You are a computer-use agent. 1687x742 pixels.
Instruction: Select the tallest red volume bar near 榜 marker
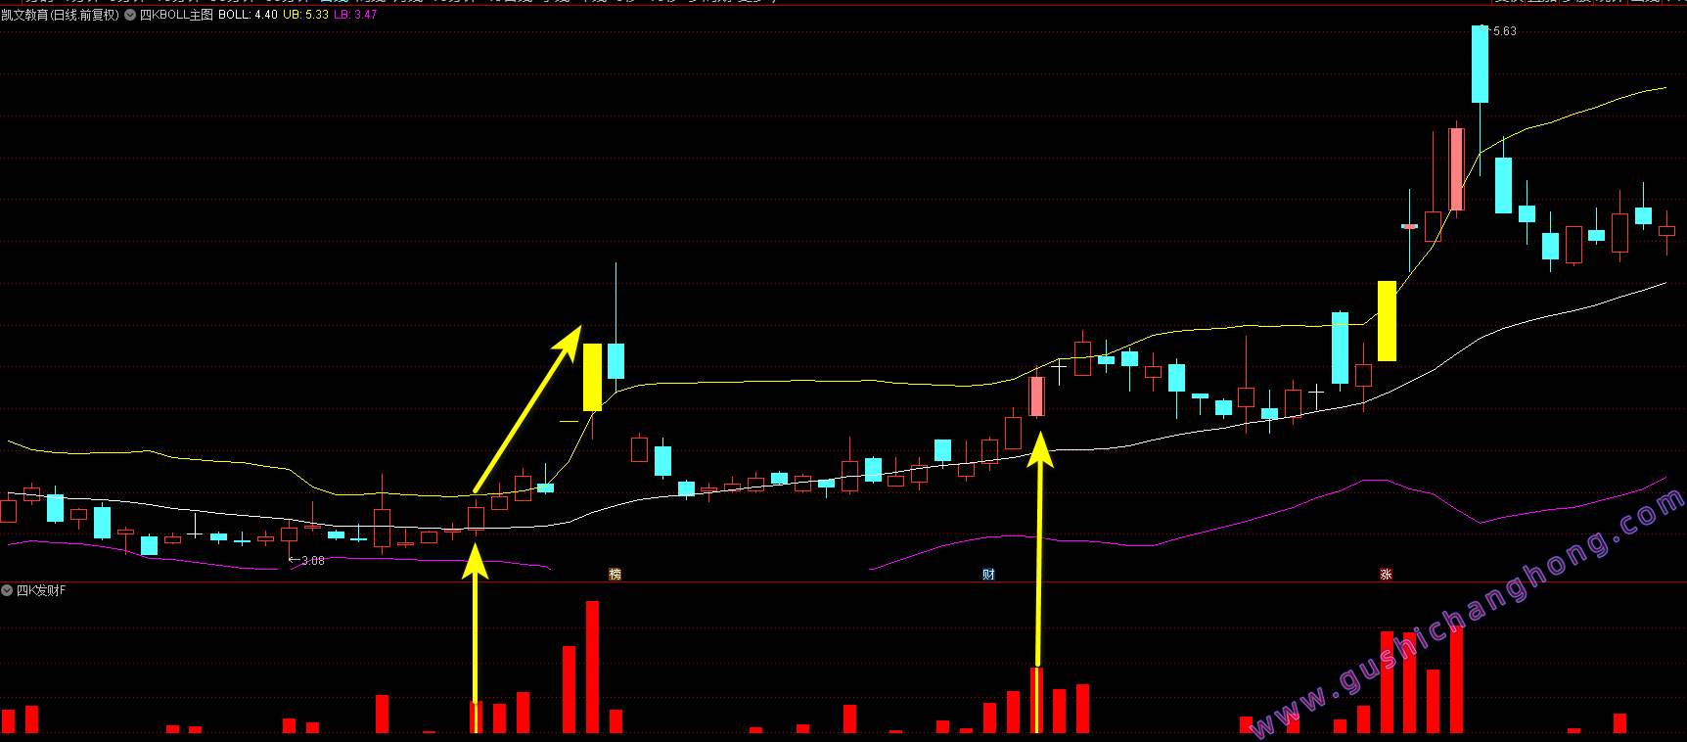click(592, 667)
